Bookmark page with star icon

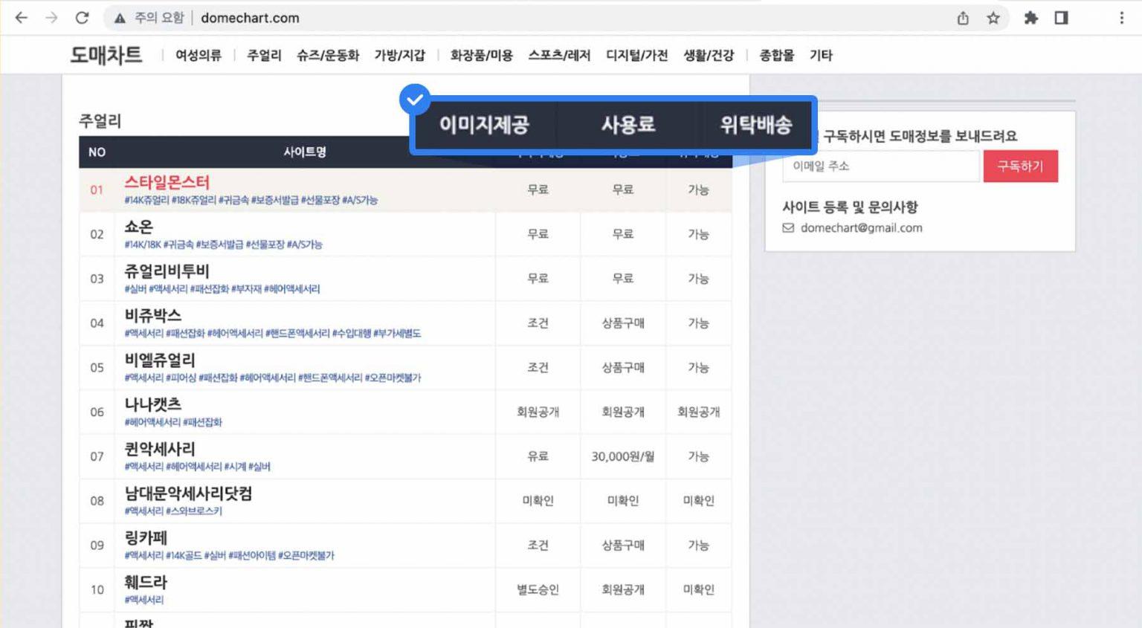[993, 18]
